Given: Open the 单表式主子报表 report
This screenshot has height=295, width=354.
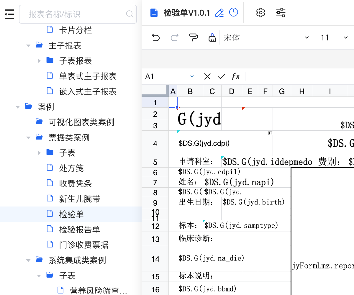Looking at the screenshot, I should (88, 76).
